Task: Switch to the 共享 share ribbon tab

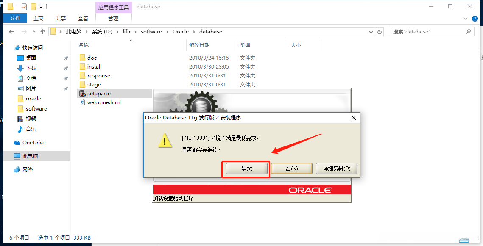Action: point(60,19)
